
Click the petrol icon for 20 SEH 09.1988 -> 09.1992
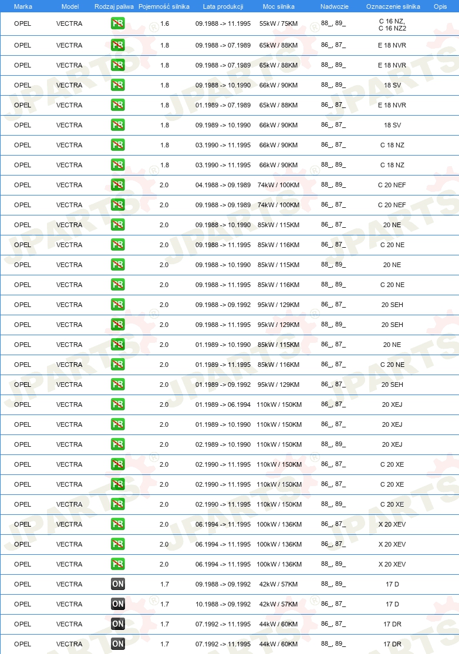tap(118, 305)
